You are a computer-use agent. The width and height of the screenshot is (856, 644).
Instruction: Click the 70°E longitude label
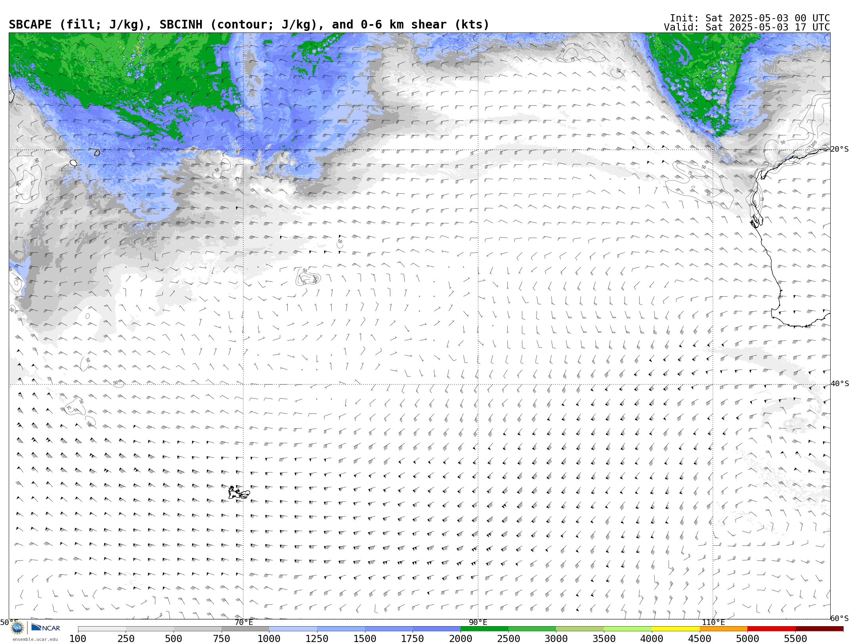[244, 622]
